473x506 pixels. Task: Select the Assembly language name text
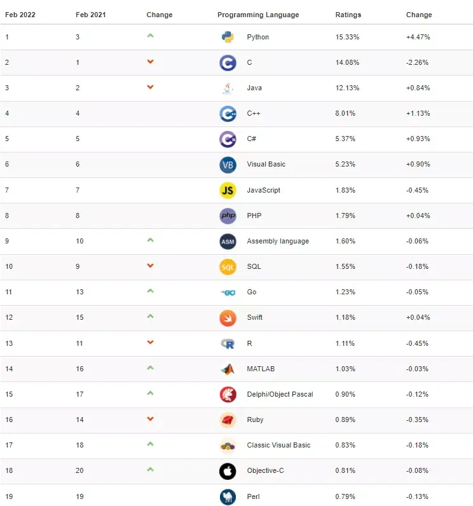(x=278, y=241)
